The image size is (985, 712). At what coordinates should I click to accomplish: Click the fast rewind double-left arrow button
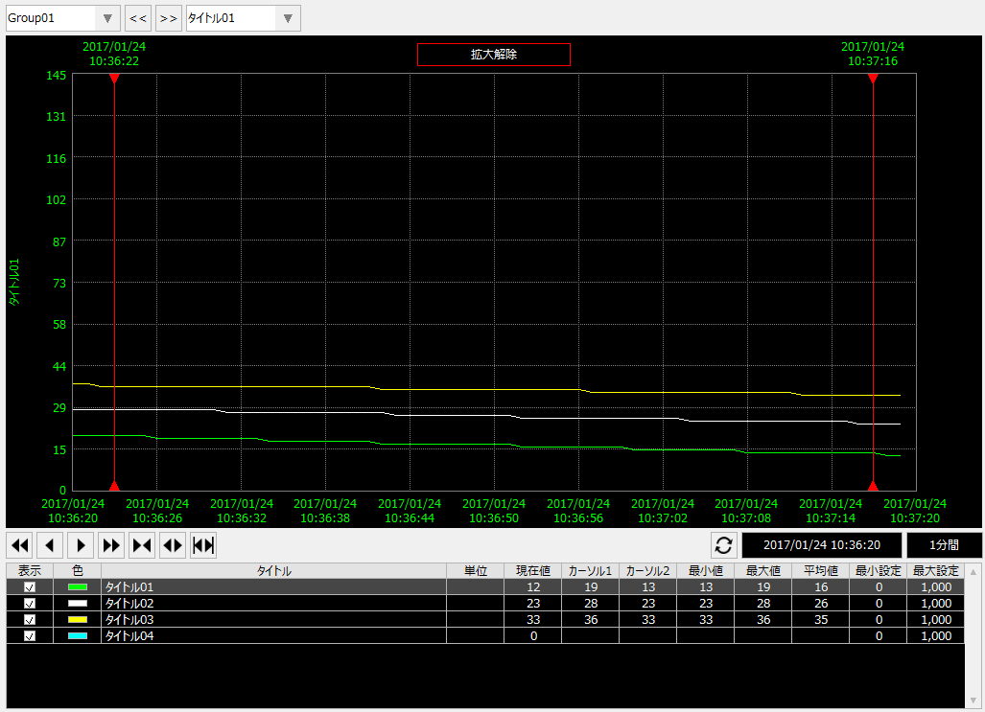click(19, 545)
